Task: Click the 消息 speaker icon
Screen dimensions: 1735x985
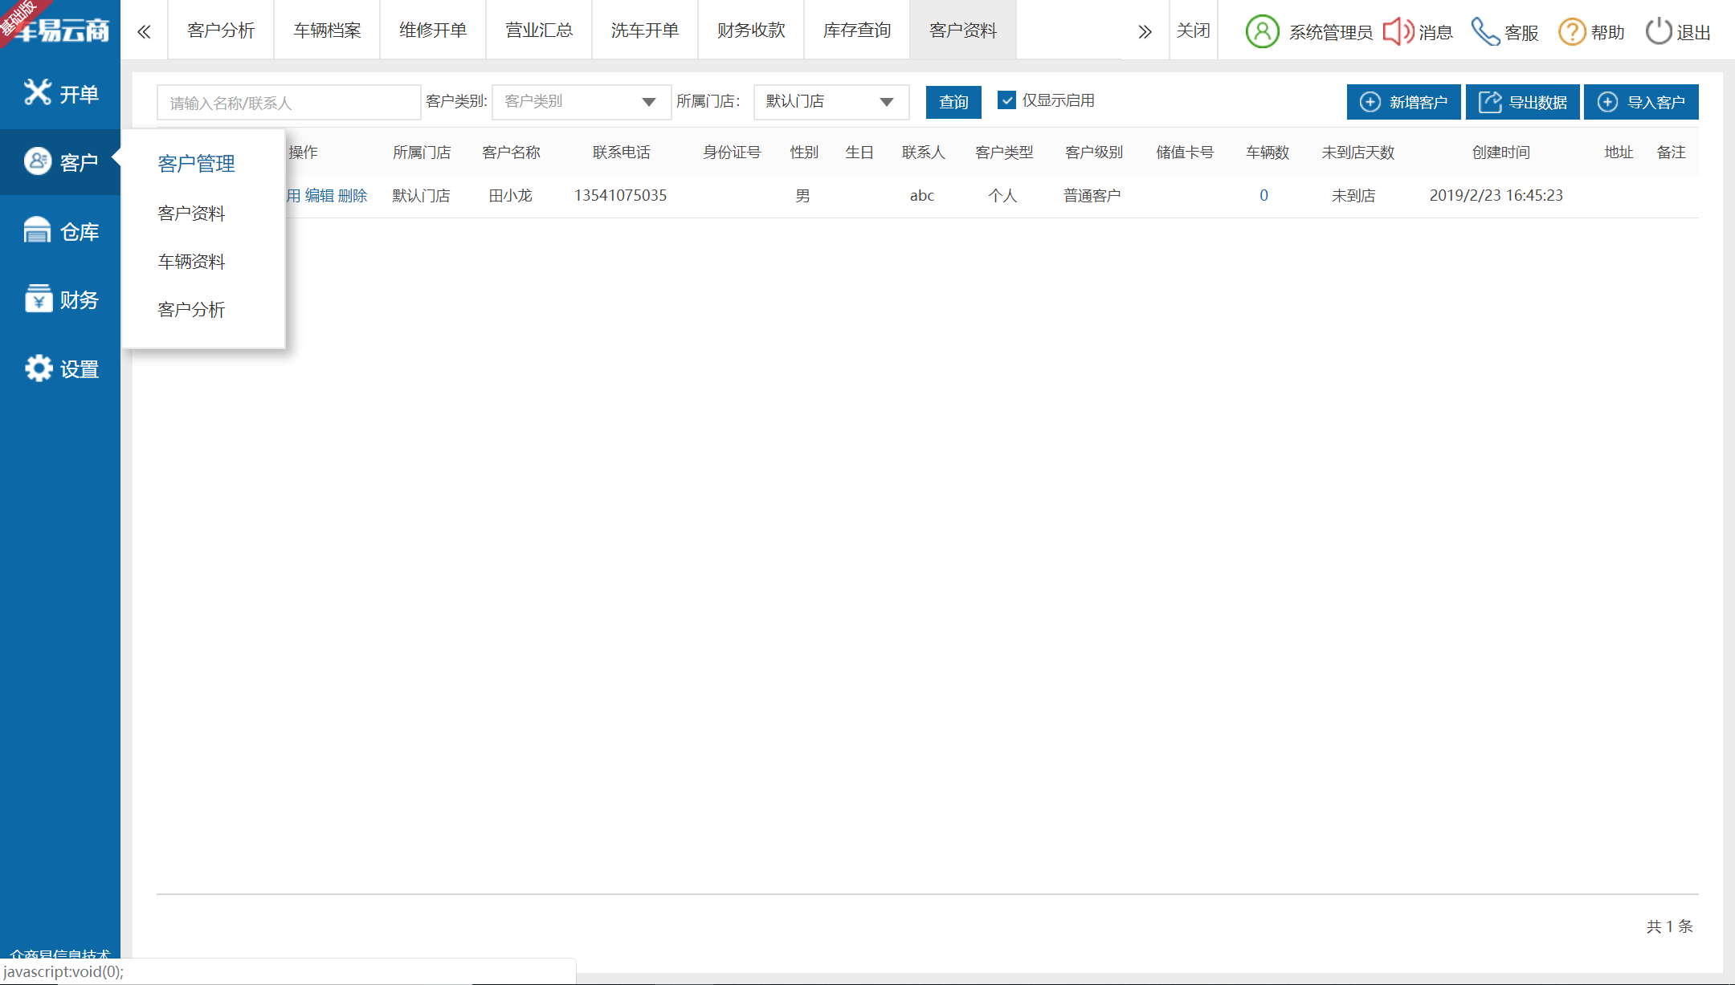Action: [1398, 32]
